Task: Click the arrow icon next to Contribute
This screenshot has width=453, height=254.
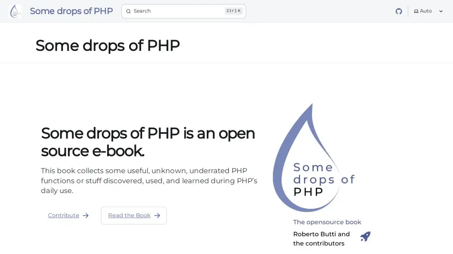Action: pos(86,216)
